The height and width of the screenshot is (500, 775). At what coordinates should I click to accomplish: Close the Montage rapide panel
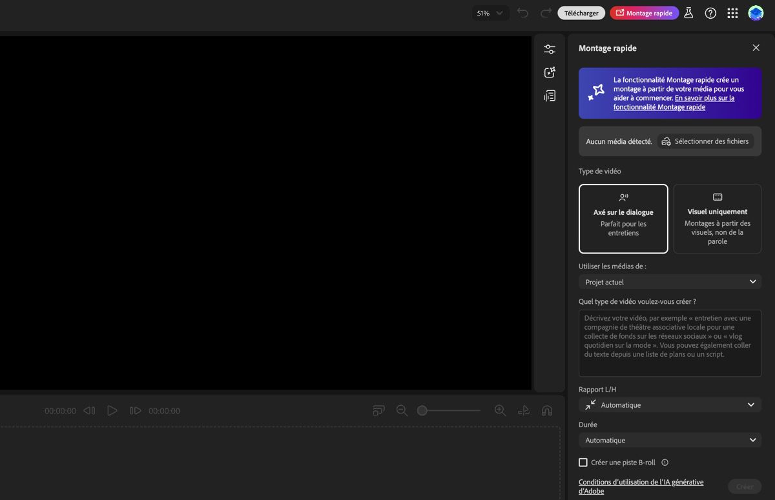(756, 48)
